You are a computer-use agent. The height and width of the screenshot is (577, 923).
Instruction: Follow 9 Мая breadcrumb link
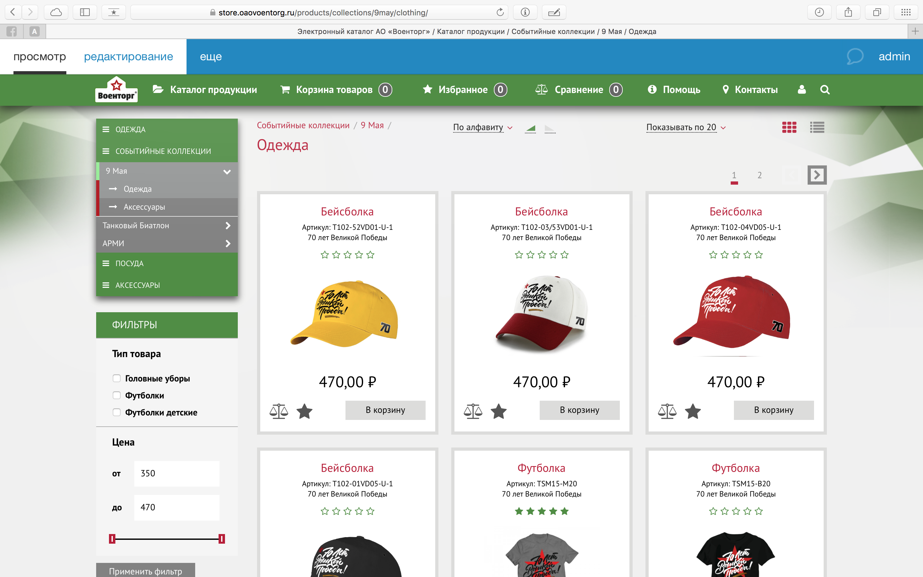[x=372, y=125]
